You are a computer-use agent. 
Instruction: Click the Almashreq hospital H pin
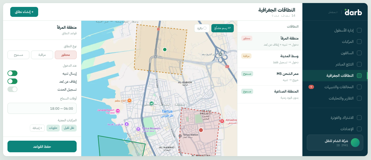(x=222, y=121)
